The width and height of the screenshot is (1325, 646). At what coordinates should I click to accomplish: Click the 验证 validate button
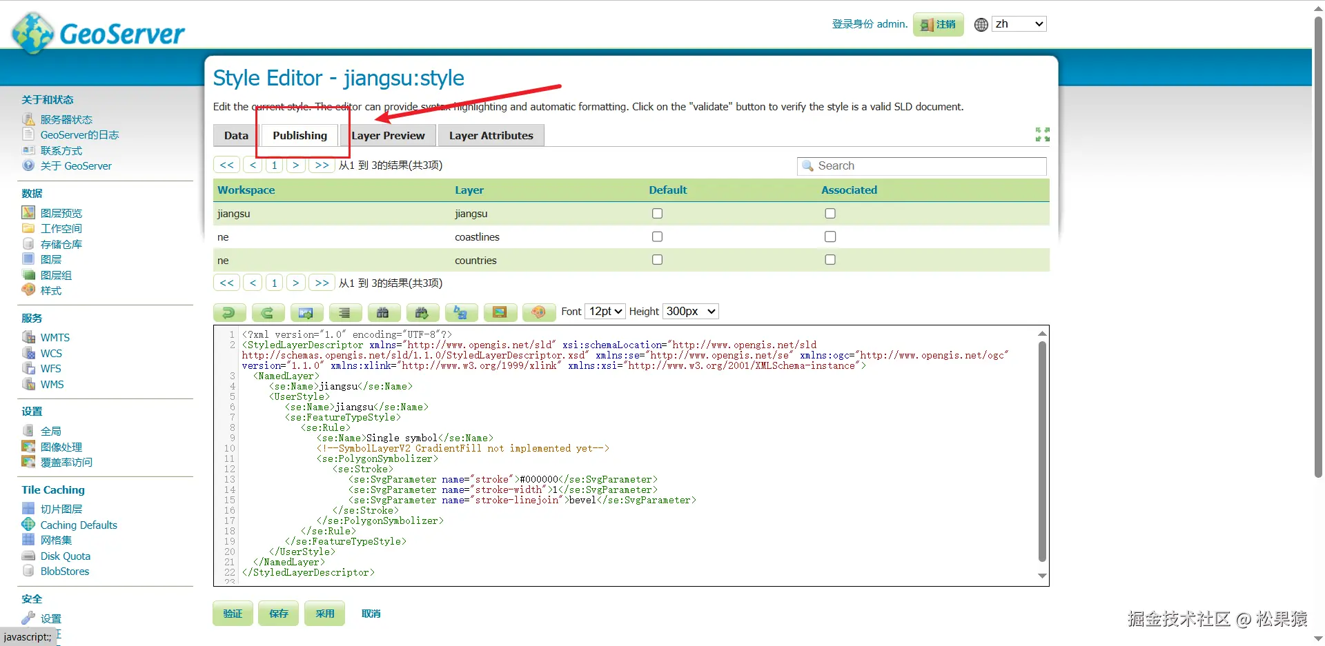[x=233, y=614]
